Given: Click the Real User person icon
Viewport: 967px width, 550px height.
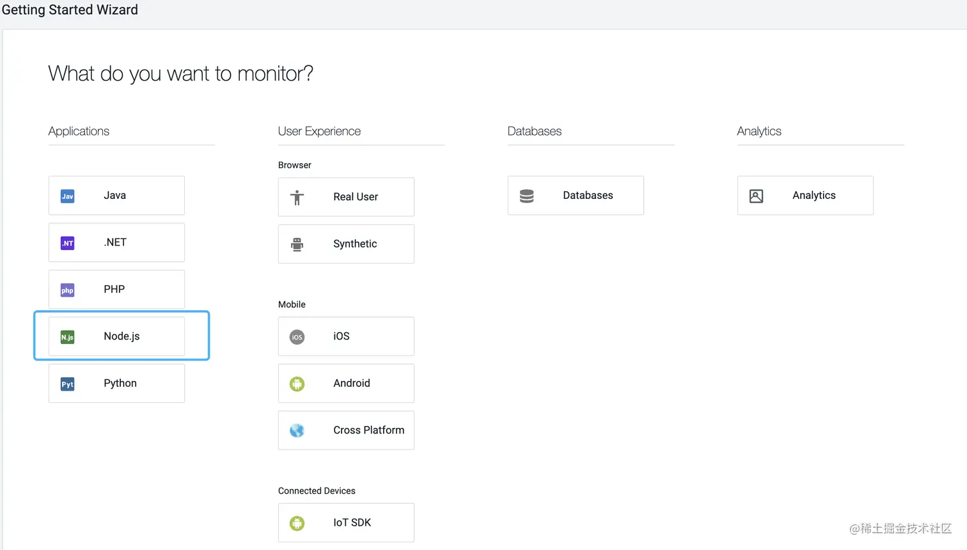Looking at the screenshot, I should coord(297,198).
